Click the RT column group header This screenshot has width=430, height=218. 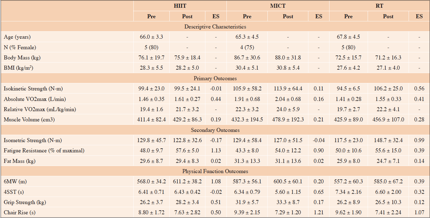(x=379, y=6)
